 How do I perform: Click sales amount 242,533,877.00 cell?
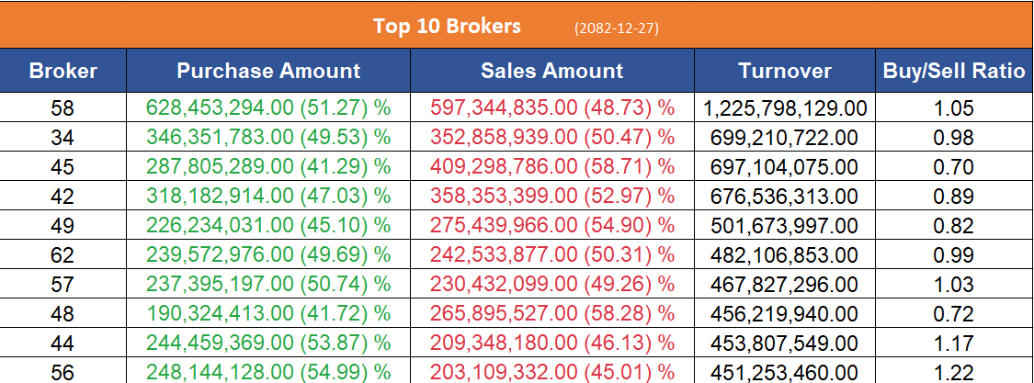pyautogui.click(x=551, y=255)
